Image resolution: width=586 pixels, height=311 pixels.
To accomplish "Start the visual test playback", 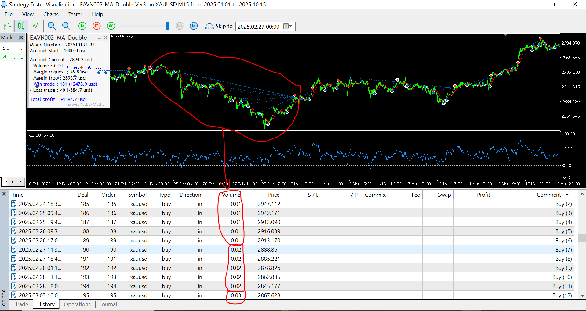I will [x=82, y=26].
